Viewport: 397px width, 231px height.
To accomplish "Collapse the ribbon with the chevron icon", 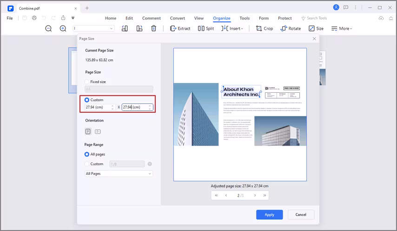I will 391,18.
